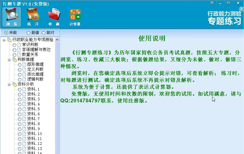
Task: Click the tree scrollbar up arrow
Action: pyautogui.click(x=57, y=40)
